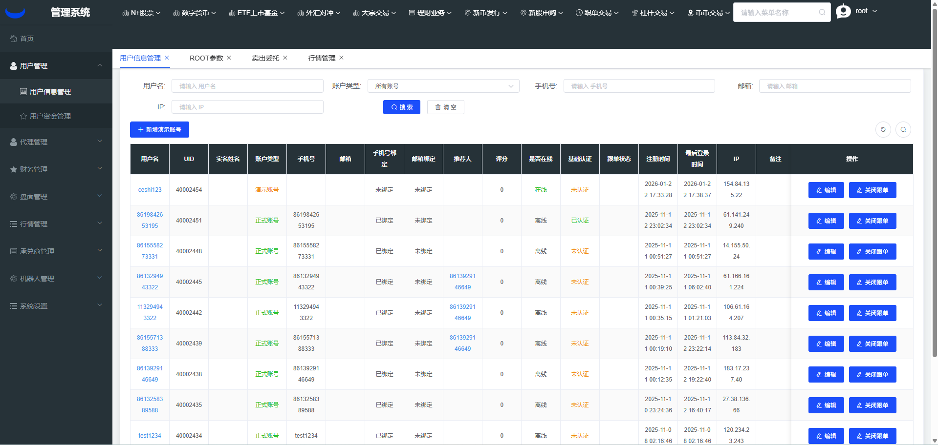Viewport: 938px width, 445px height.
Task: Click the 新增演示账号 button
Action: click(159, 130)
